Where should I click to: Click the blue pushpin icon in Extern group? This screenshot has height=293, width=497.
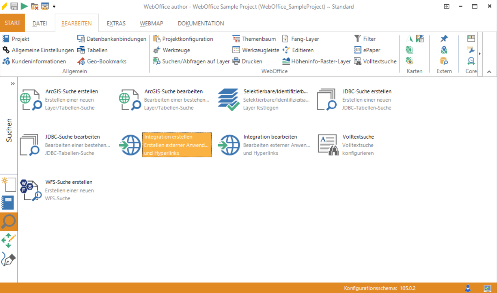click(x=444, y=39)
